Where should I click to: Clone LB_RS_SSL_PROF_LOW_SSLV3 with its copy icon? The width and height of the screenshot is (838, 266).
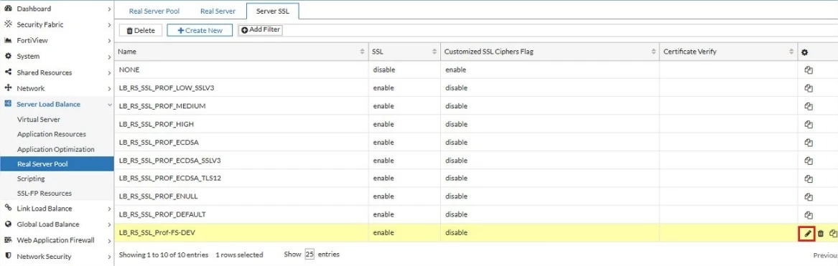(809, 88)
